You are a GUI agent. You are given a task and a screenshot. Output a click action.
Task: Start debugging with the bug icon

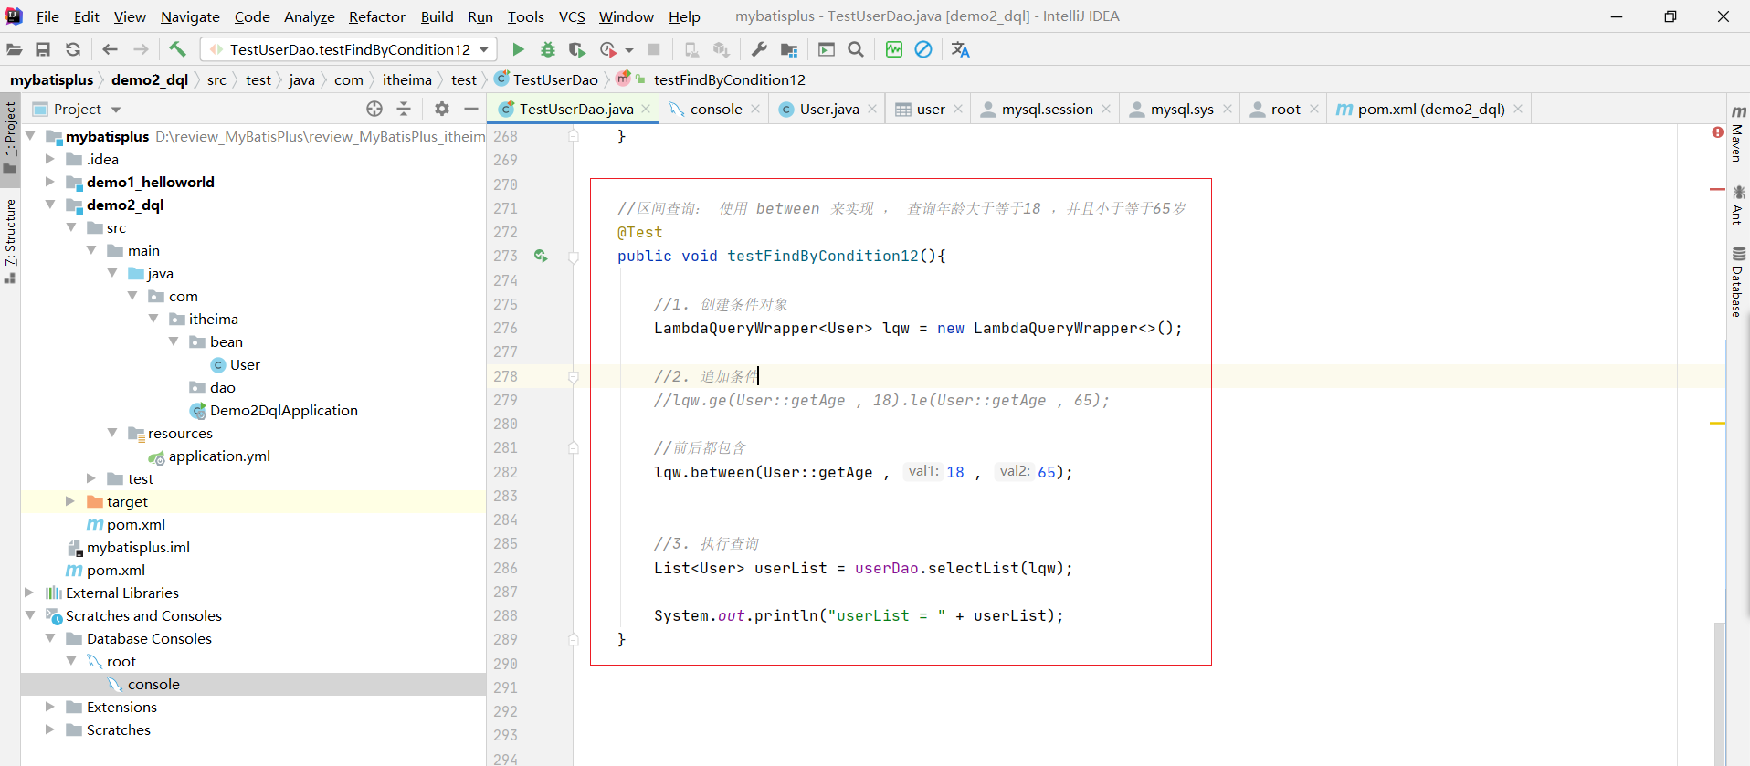pos(548,49)
